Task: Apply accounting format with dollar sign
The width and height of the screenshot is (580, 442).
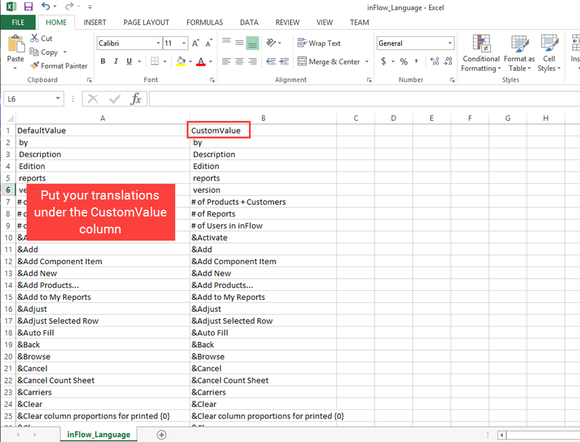Action: click(x=384, y=61)
